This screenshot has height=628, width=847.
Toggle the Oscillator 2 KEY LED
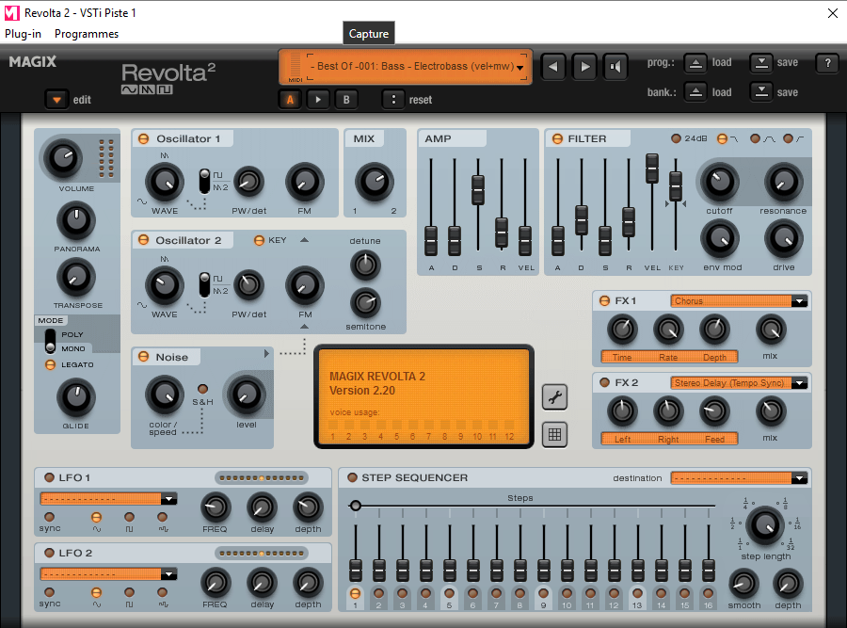pos(260,240)
